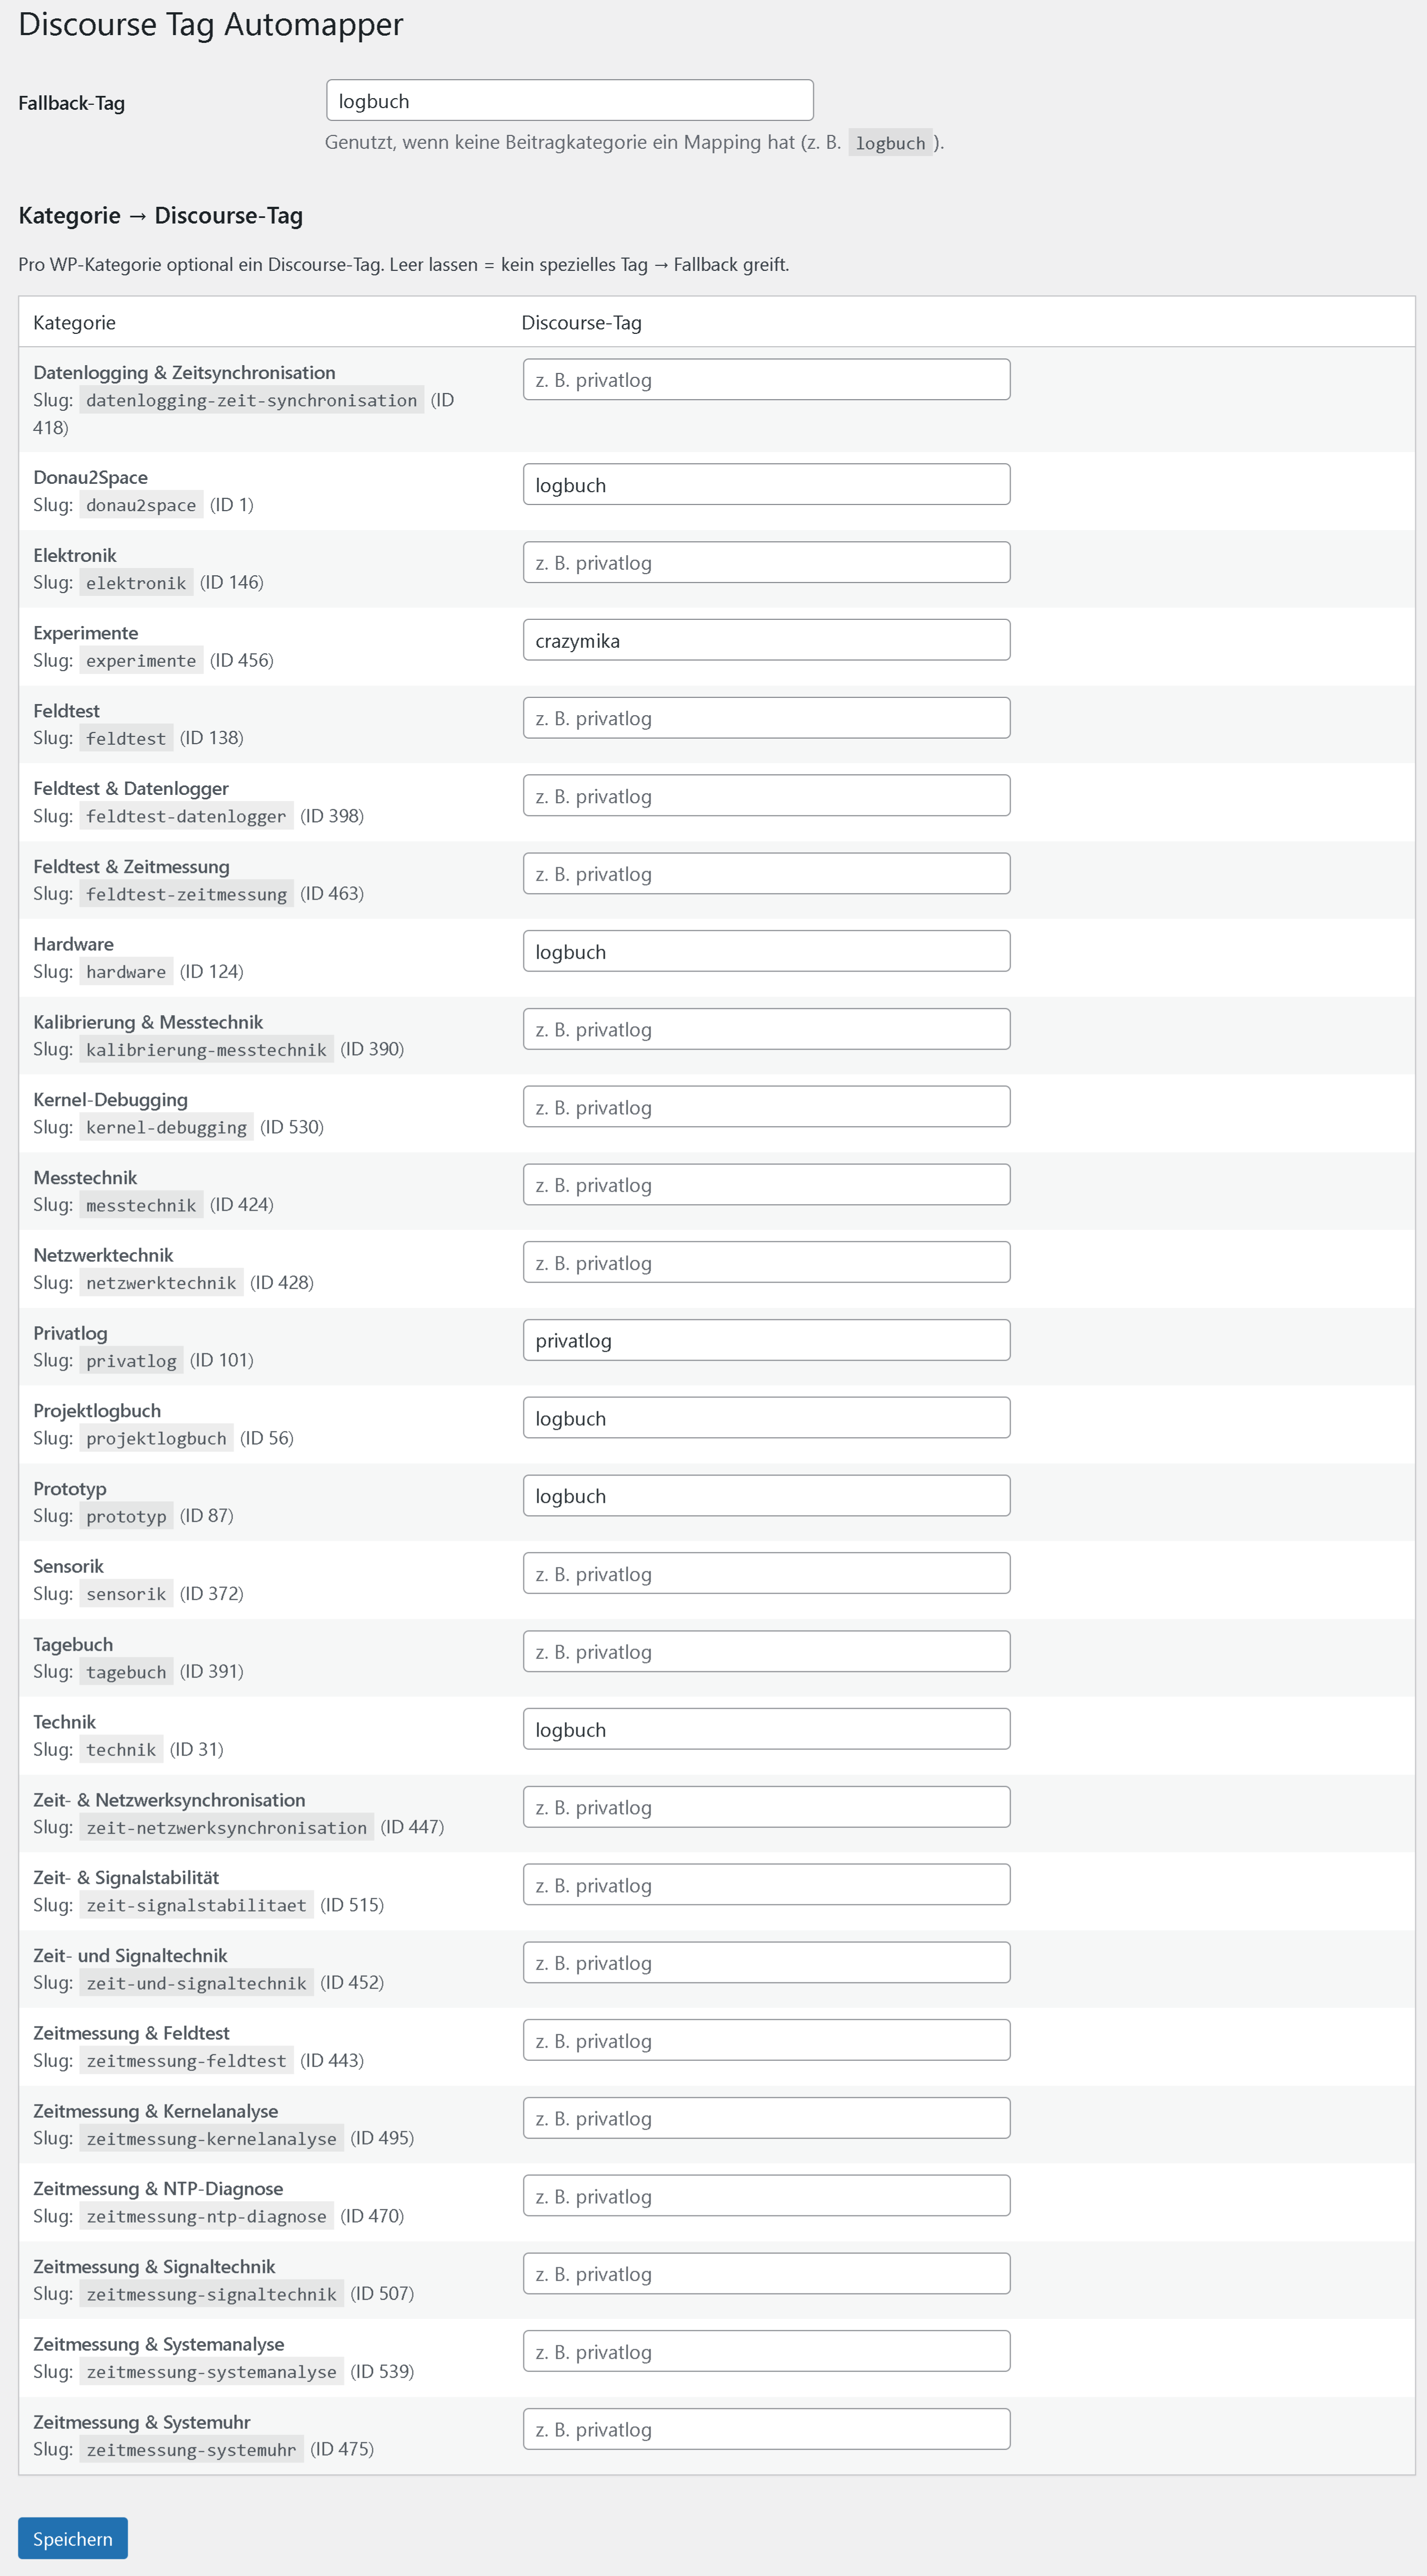Focus the Prototyp Discourse-Tag field

point(766,1496)
